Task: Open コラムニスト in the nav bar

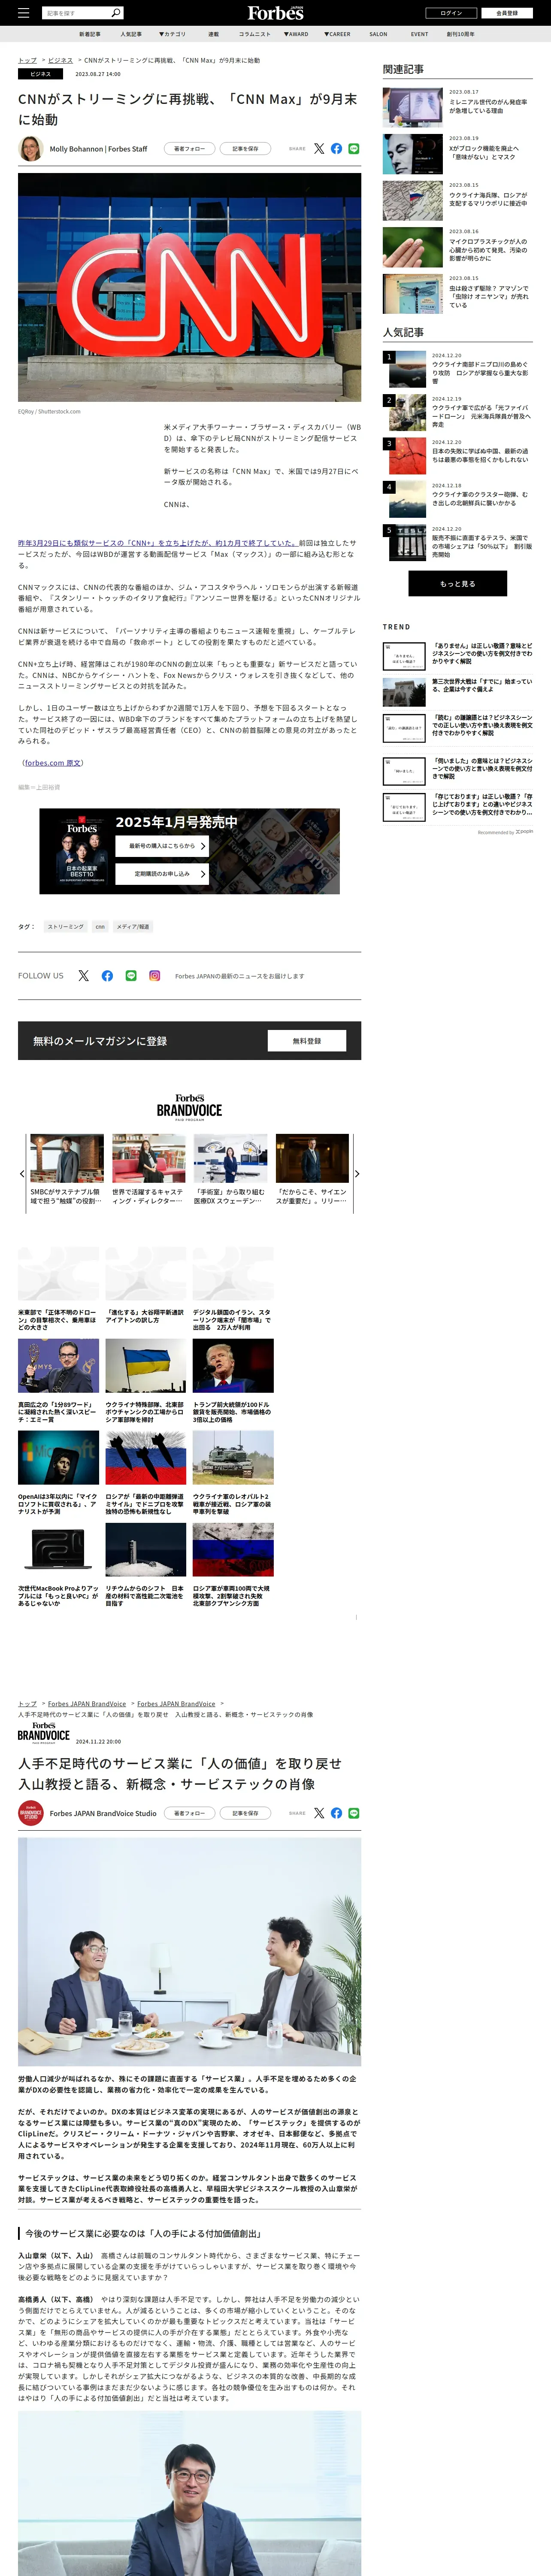Action: (x=254, y=34)
